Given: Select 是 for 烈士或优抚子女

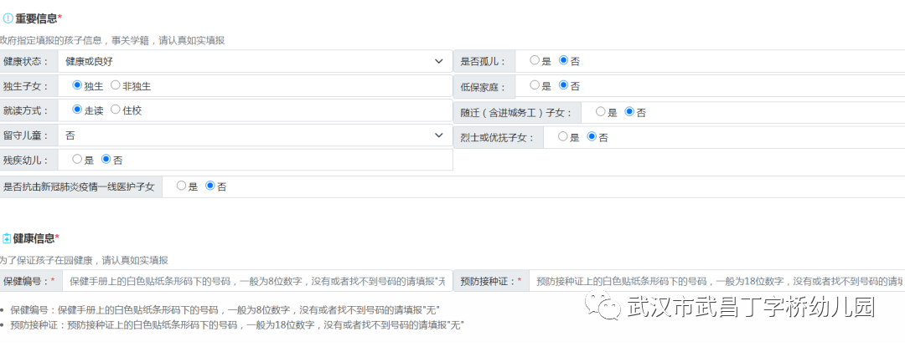Looking at the screenshot, I should point(563,136).
